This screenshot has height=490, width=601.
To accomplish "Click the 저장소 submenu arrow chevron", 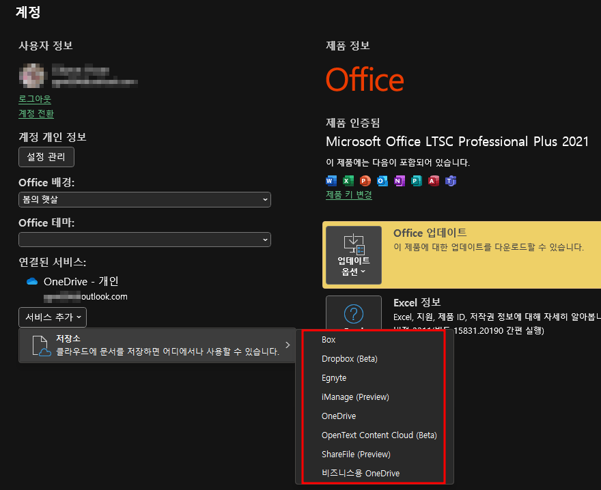I will pos(288,345).
